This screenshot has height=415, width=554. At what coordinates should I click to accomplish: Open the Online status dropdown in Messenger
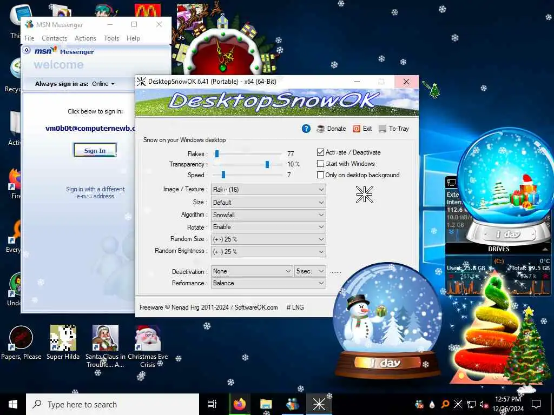(x=103, y=84)
